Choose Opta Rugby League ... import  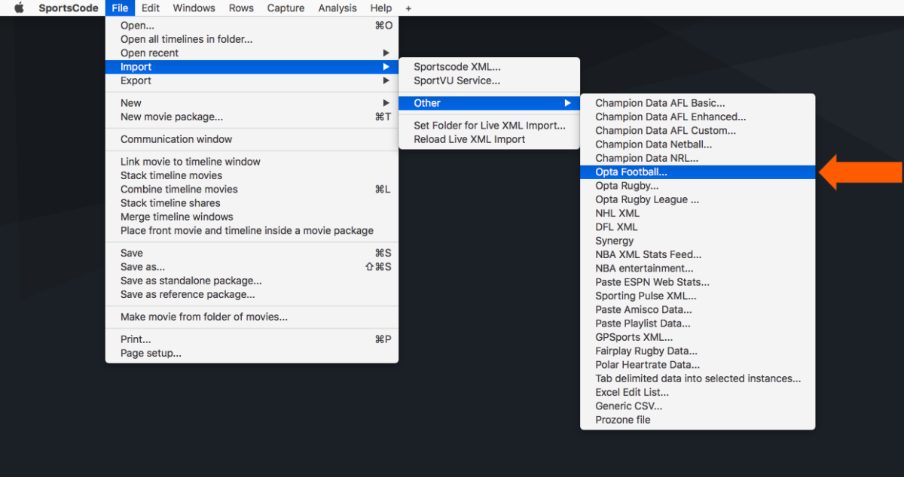point(698,199)
